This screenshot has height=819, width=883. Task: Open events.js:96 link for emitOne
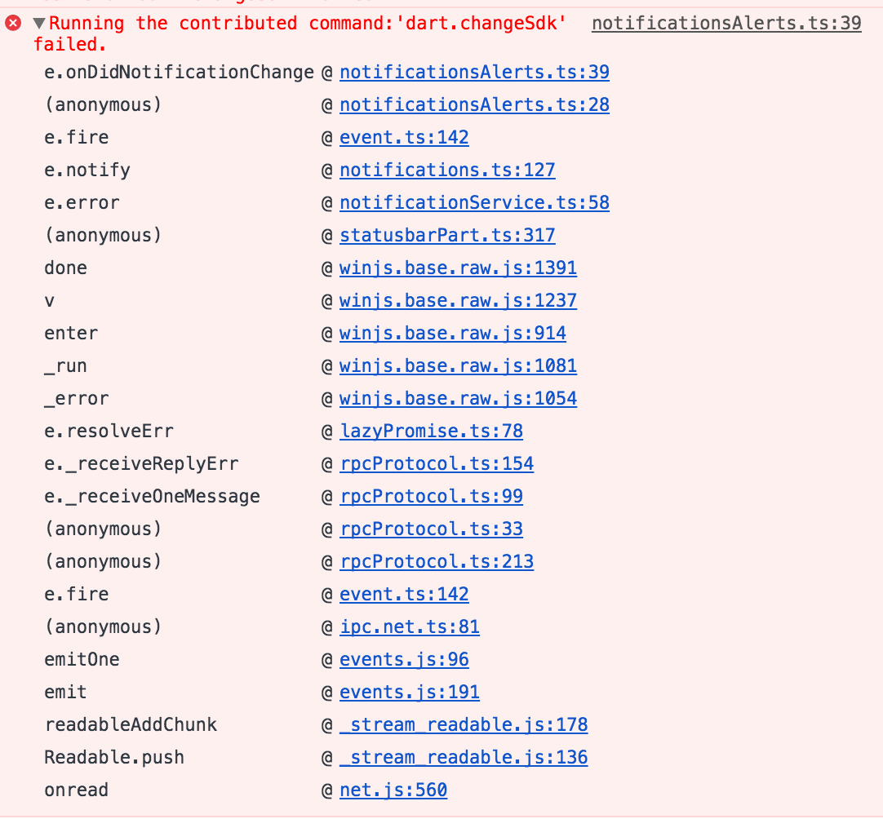pyautogui.click(x=404, y=659)
